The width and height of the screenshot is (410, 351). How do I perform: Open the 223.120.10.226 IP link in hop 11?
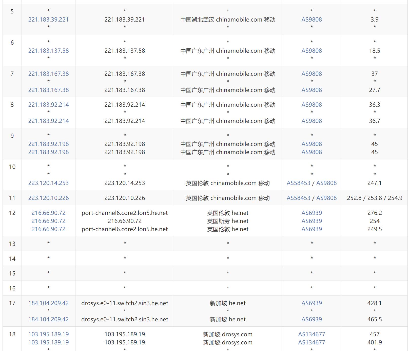click(x=48, y=198)
